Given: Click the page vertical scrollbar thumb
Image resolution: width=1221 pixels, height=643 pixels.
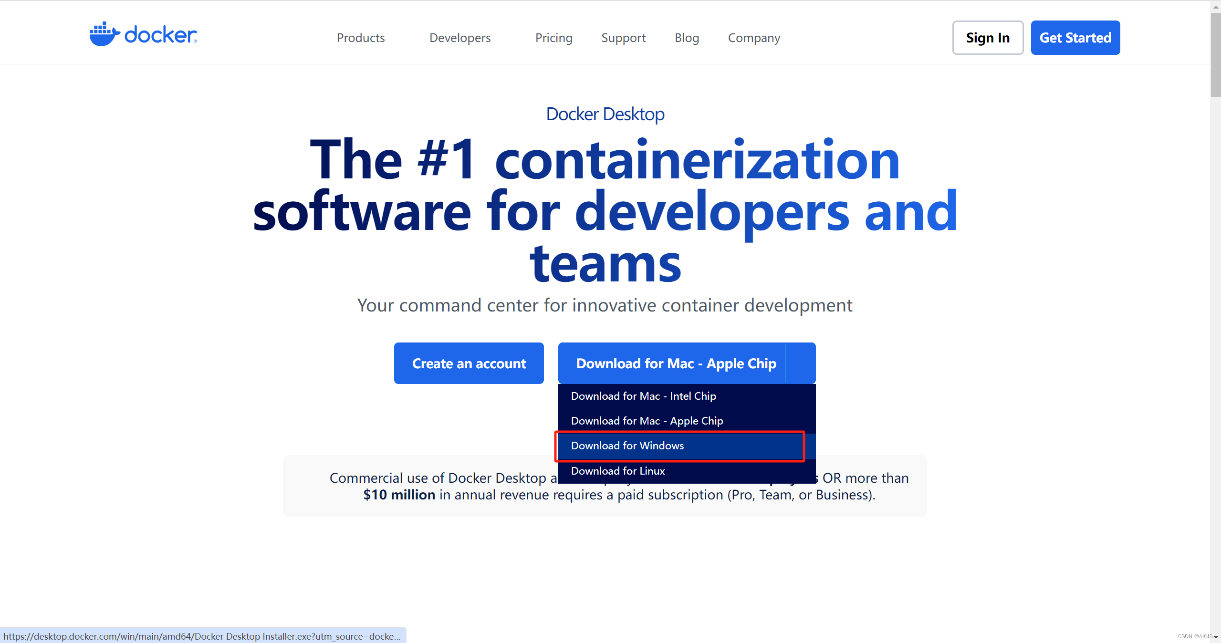Looking at the screenshot, I should 1215,55.
